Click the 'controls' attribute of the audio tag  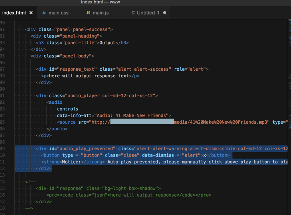point(67,109)
